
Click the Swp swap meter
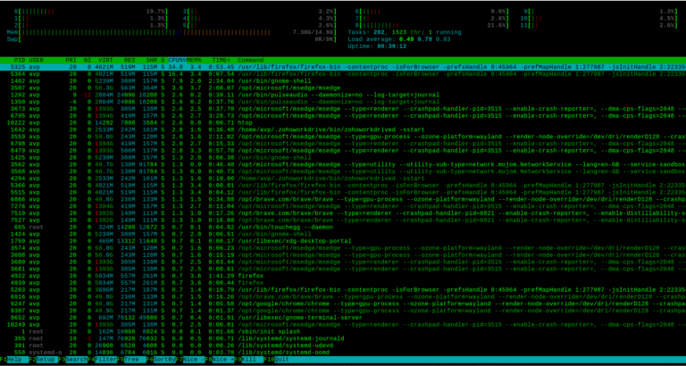point(172,39)
